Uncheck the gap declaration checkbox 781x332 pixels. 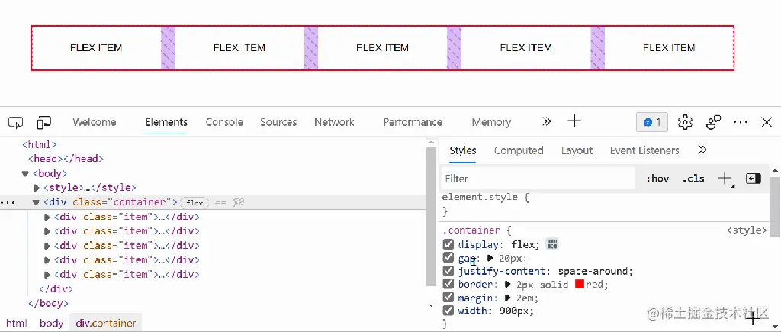click(448, 258)
